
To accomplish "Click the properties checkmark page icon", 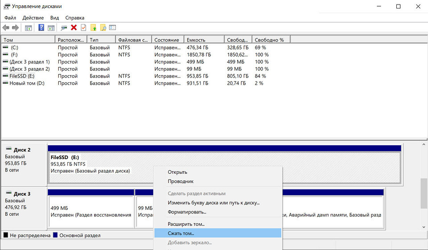I will [83, 28].
